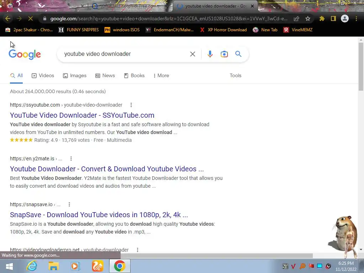Bookmark this page with the star icon
This screenshot has height=273, width=364.
click(x=308, y=18)
